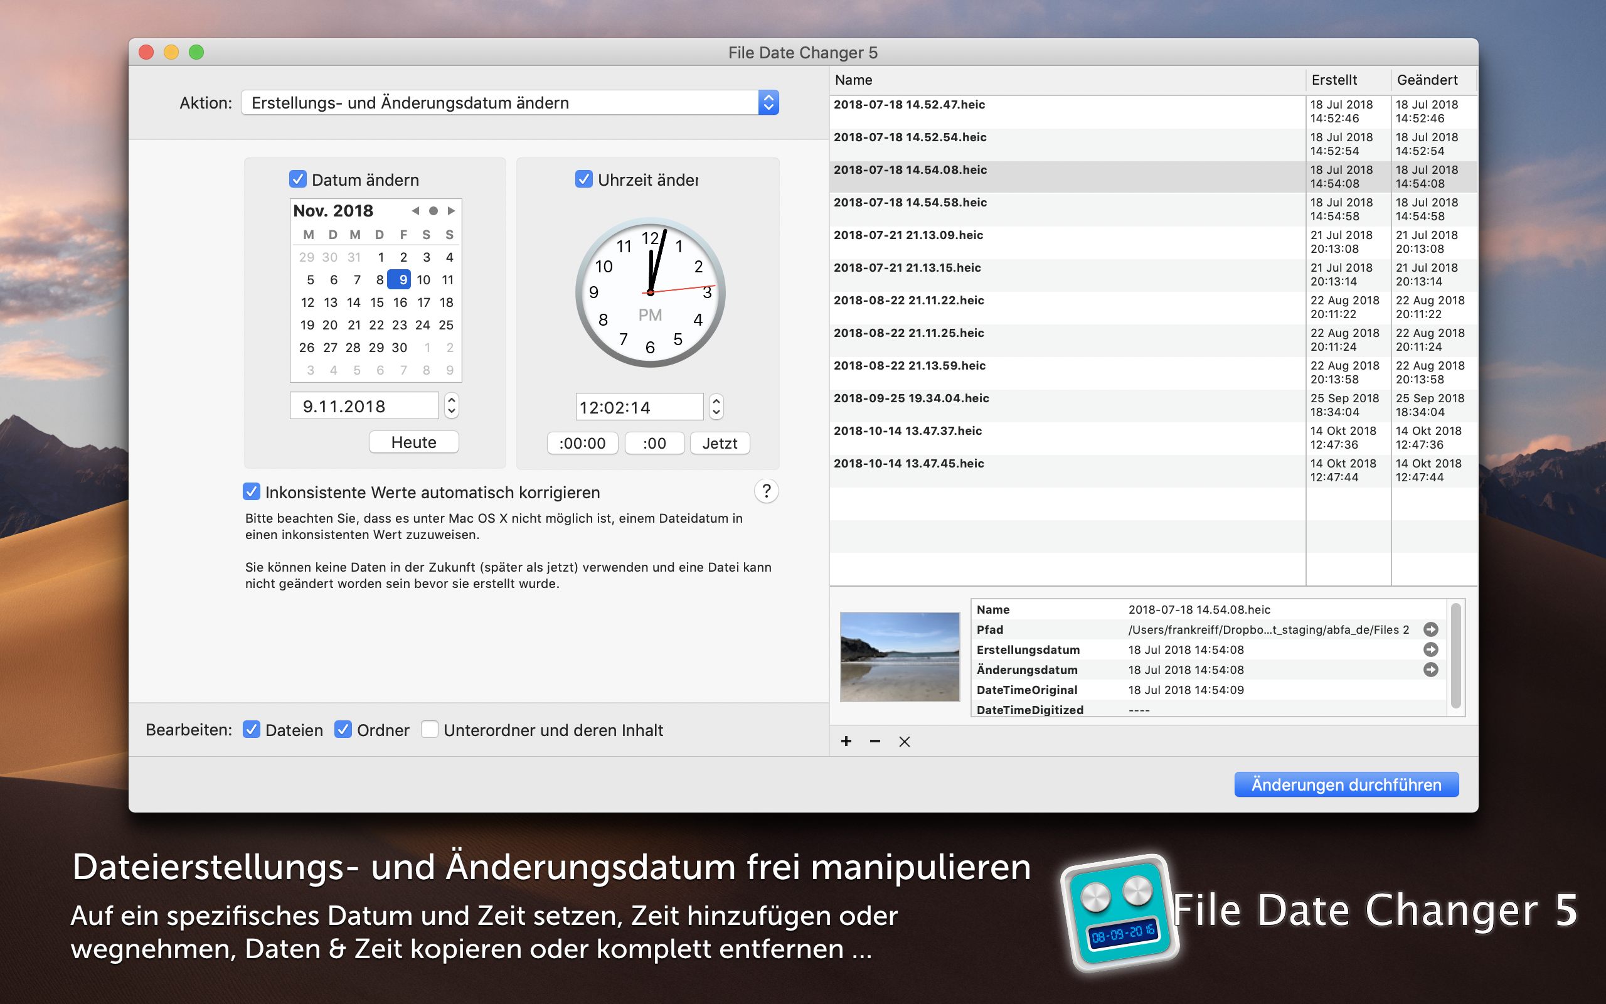Toggle the Datum ändern checkbox
The width and height of the screenshot is (1606, 1004).
(x=298, y=179)
